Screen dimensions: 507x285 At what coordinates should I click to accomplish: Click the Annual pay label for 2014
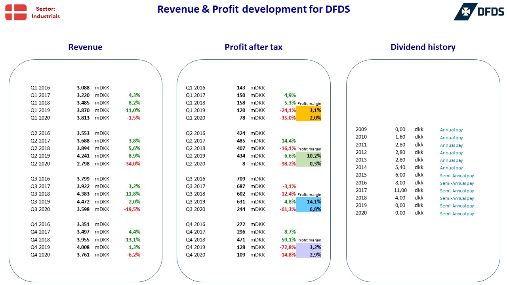(451, 168)
